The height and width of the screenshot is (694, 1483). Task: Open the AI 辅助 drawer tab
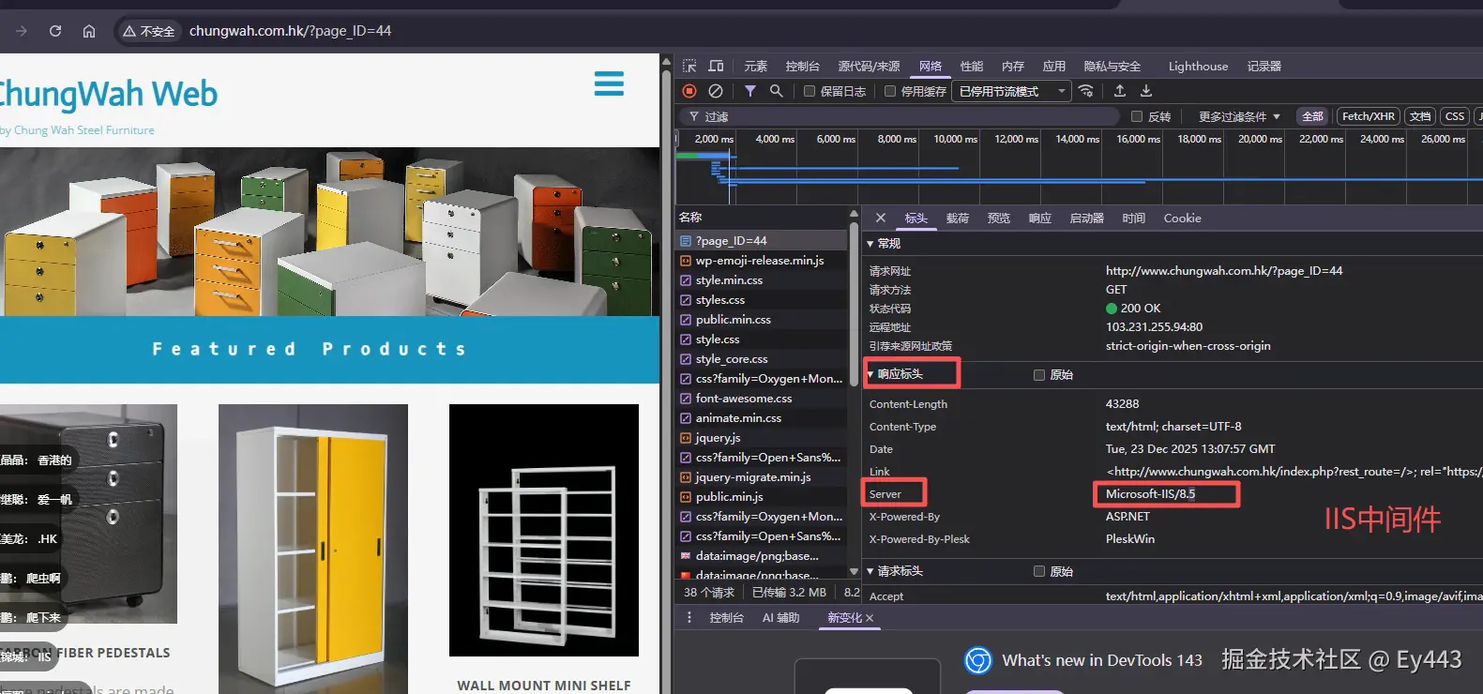tap(780, 618)
